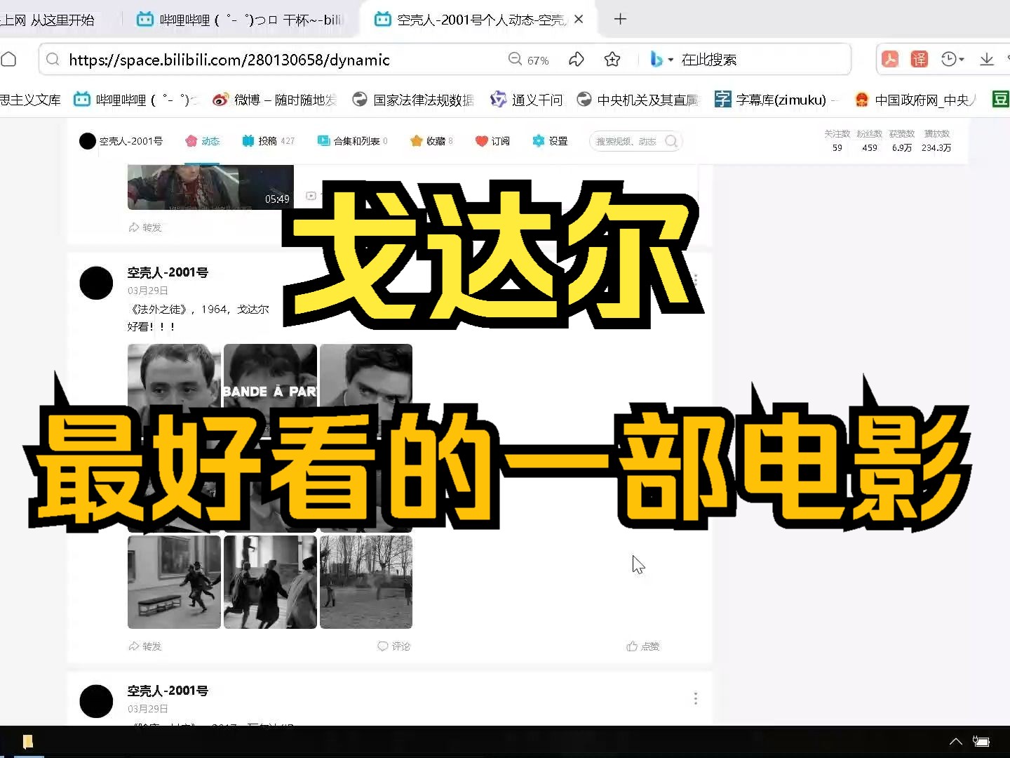Click 点赞 on the 法外之徒 post
Screen dimensions: 1010x758
pyautogui.click(x=642, y=646)
